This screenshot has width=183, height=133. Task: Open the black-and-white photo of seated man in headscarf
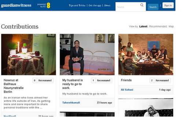(146, 107)
